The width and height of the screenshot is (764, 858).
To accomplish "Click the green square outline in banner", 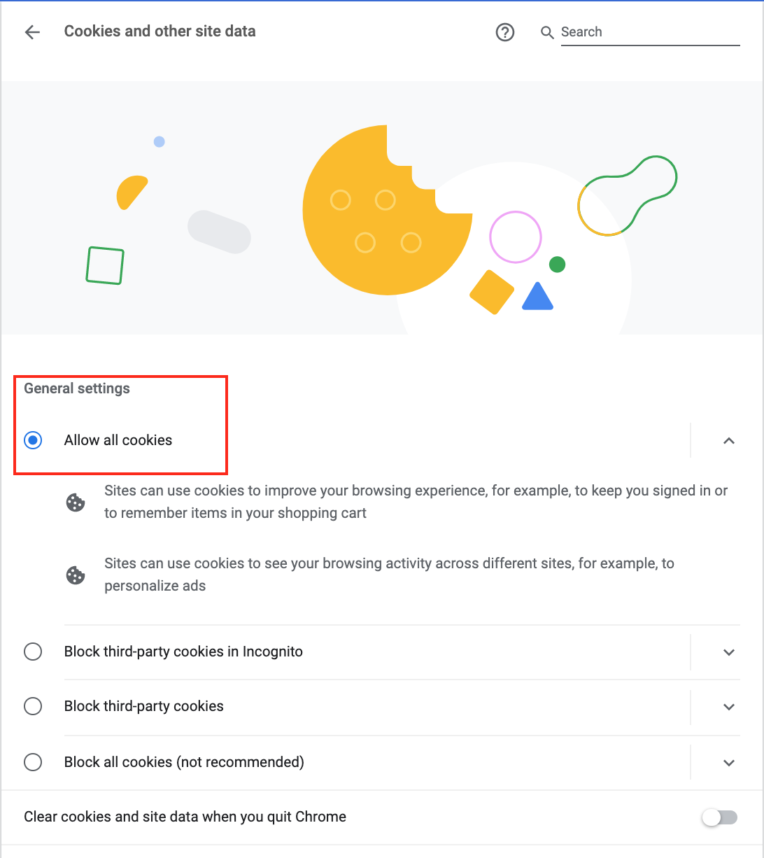I will click(105, 265).
